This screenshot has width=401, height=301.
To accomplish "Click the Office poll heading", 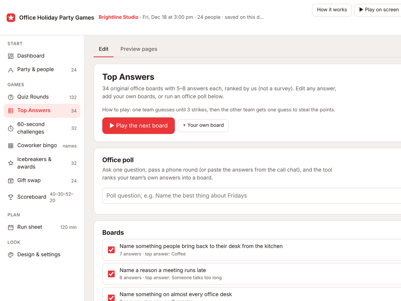I will pyautogui.click(x=118, y=160).
